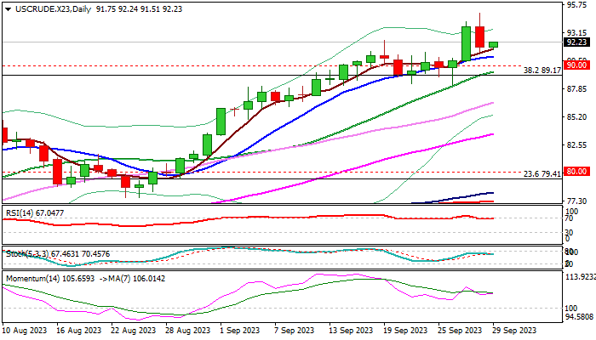Screen dimensions: 596x340
Task: Select the tall green candle near 27 Sep
Action: pyautogui.click(x=467, y=44)
